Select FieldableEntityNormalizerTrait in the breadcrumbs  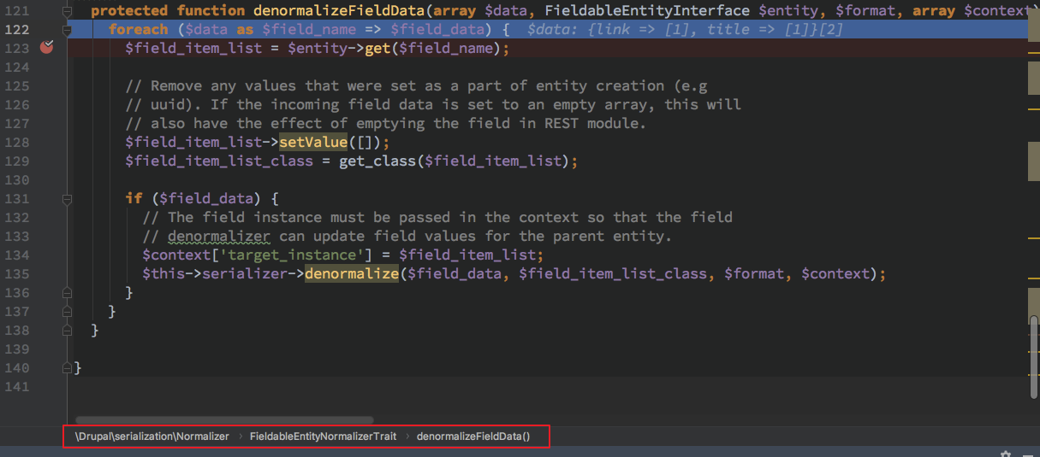(x=323, y=436)
